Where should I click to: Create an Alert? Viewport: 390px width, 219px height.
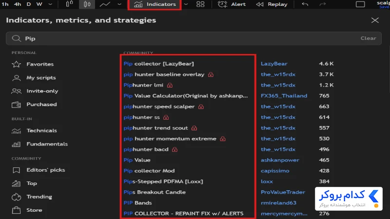(232, 4)
